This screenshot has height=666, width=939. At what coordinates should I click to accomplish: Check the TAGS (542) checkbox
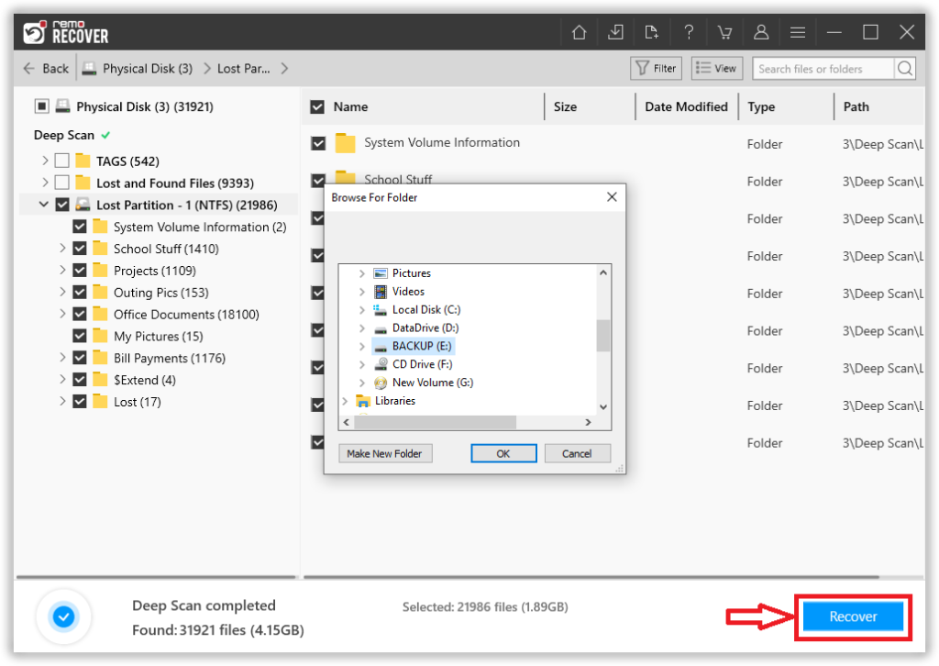click(61, 161)
